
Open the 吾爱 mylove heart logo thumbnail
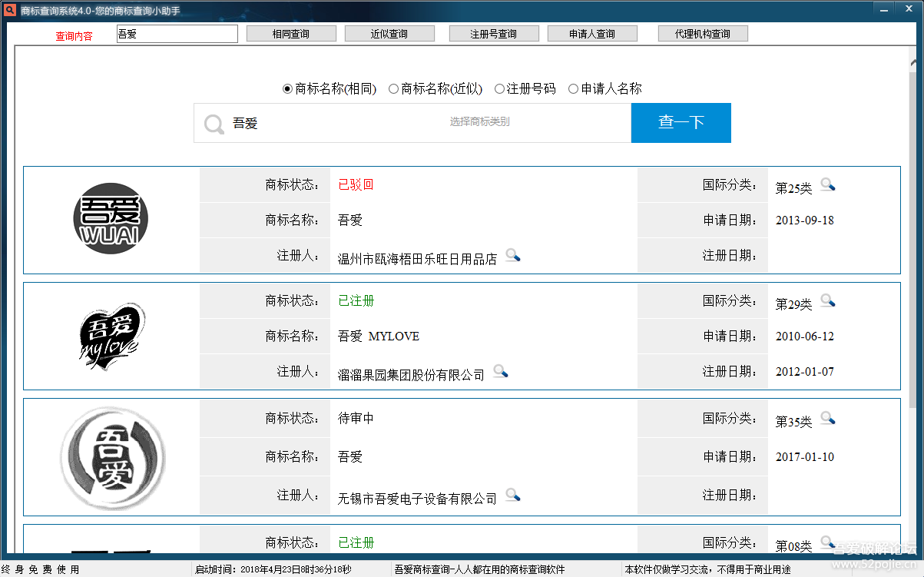point(111,336)
